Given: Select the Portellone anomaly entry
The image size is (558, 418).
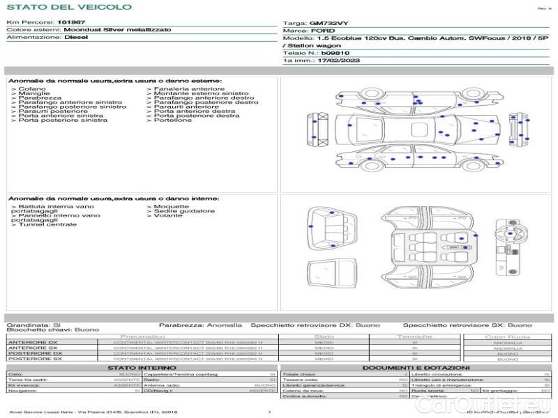Looking at the screenshot, I should (x=172, y=121).
